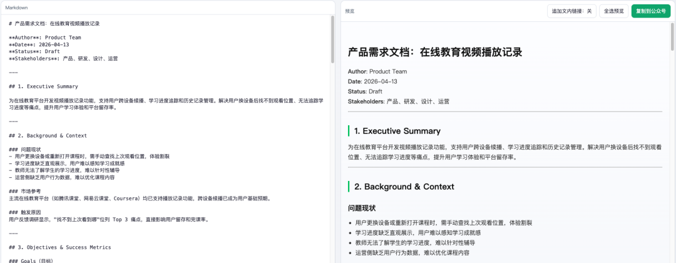Screen dimensions: 676x263
Task: Click preview heading '2. Background & Context'
Action: pos(404,187)
